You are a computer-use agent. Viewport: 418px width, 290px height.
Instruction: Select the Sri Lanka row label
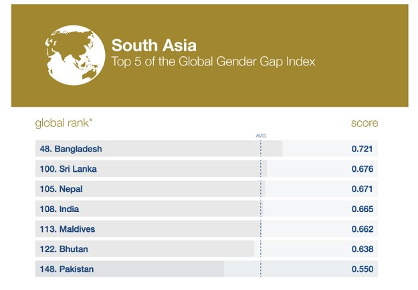(68, 169)
